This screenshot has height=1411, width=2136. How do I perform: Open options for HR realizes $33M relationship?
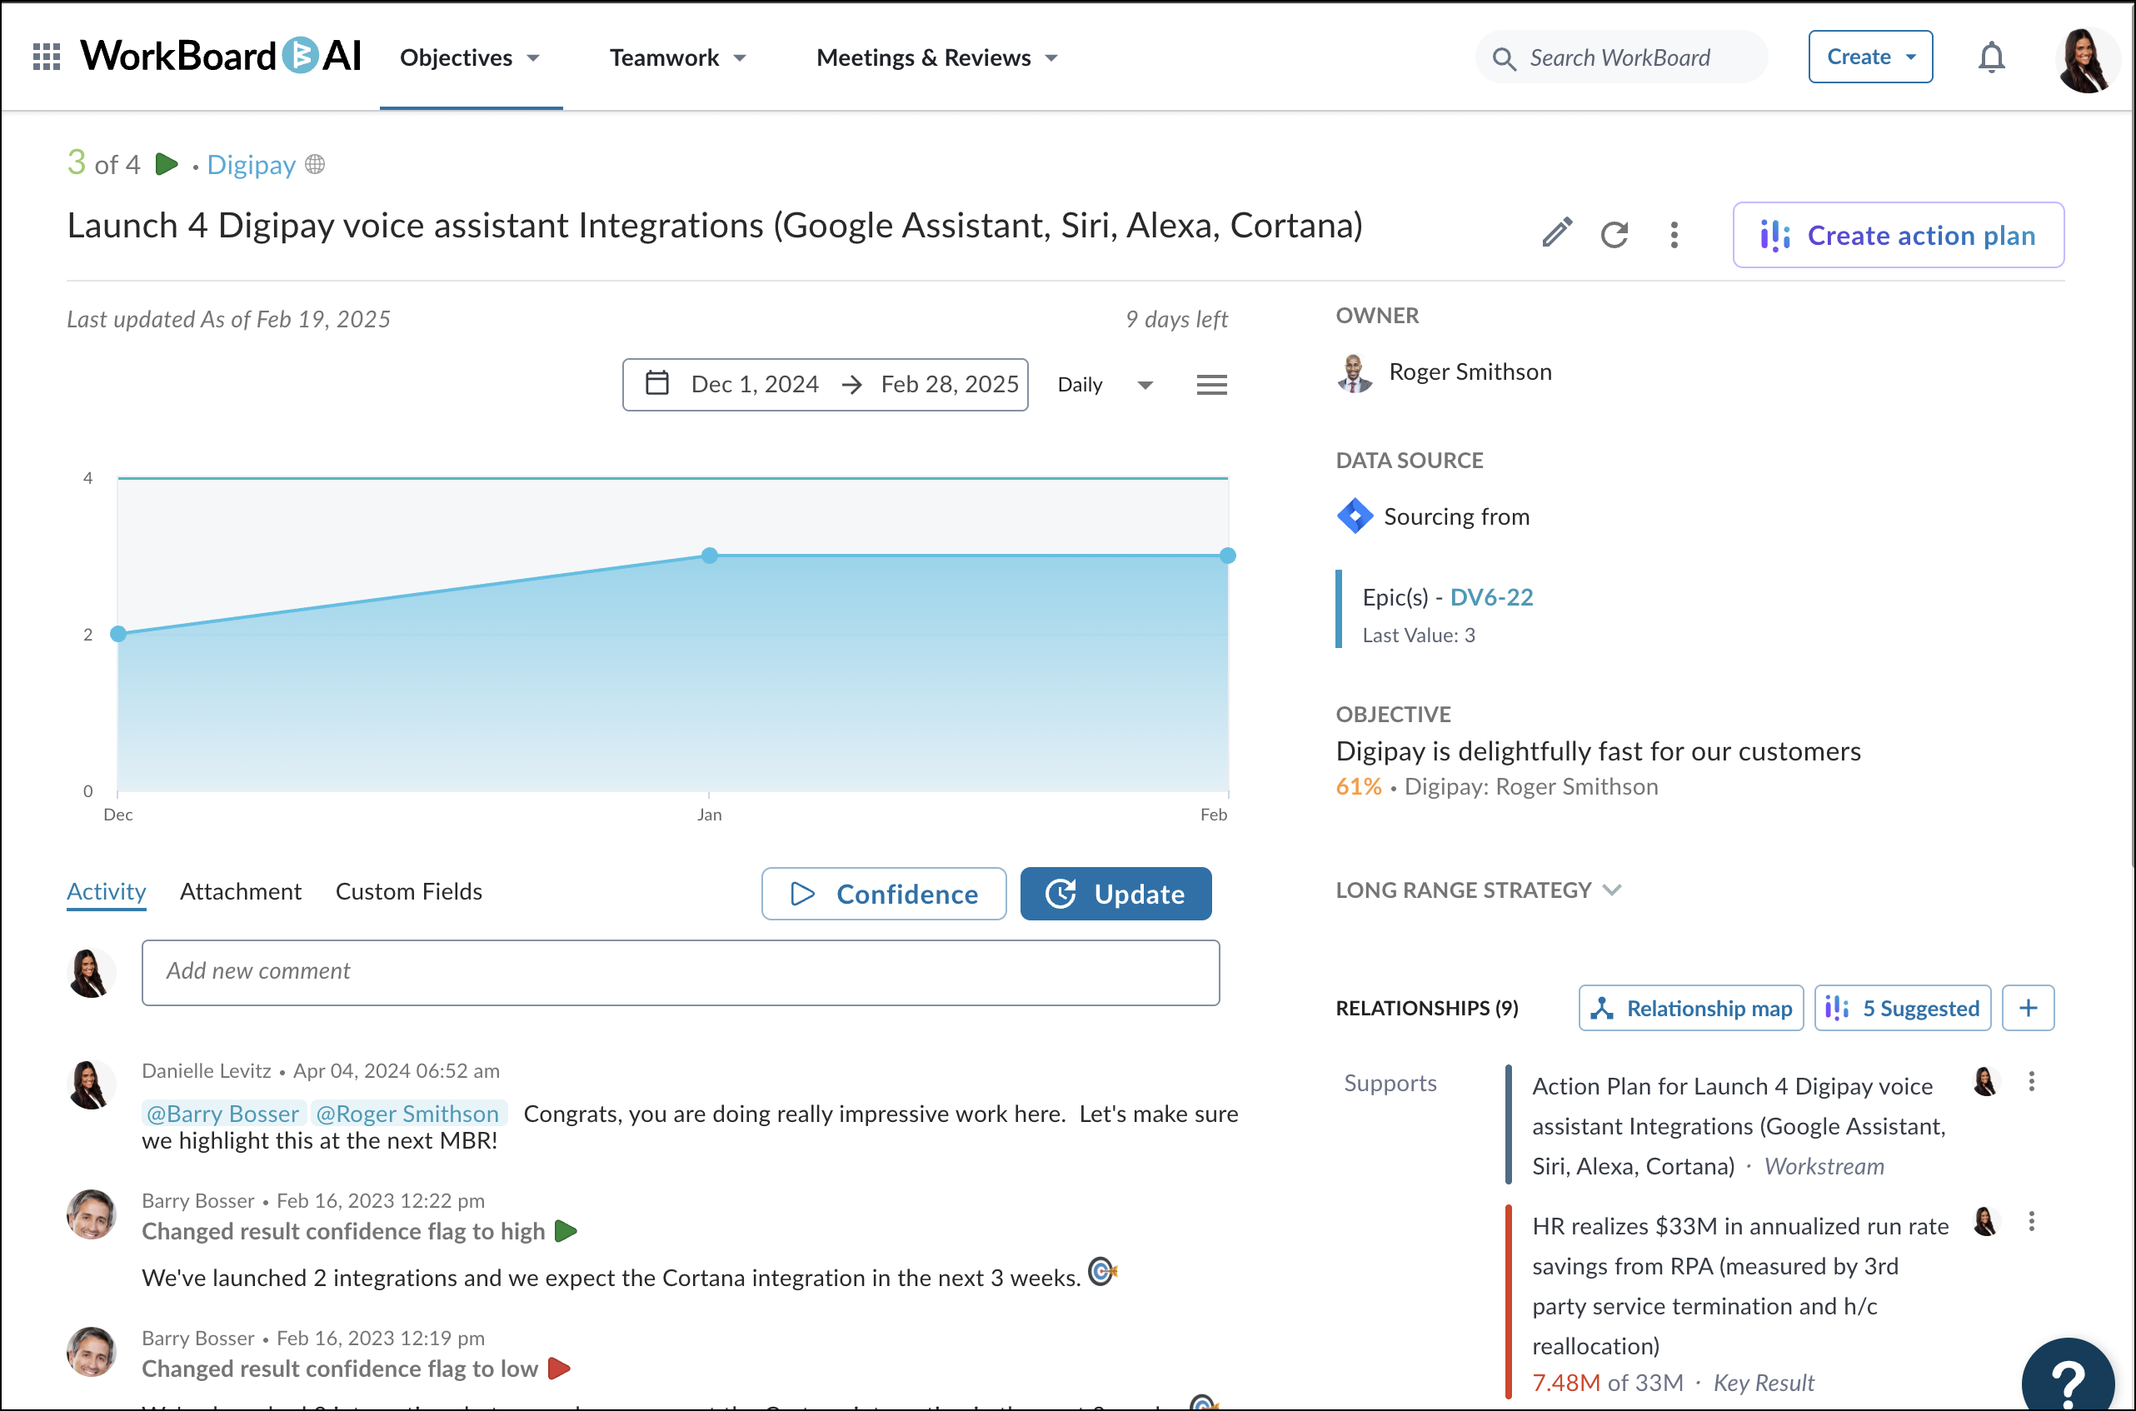(x=2031, y=1222)
